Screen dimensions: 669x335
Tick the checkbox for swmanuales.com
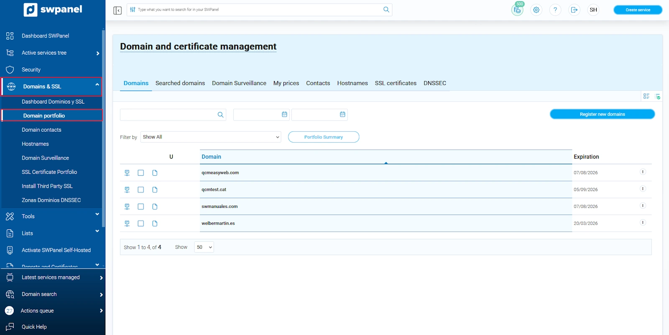coord(141,207)
